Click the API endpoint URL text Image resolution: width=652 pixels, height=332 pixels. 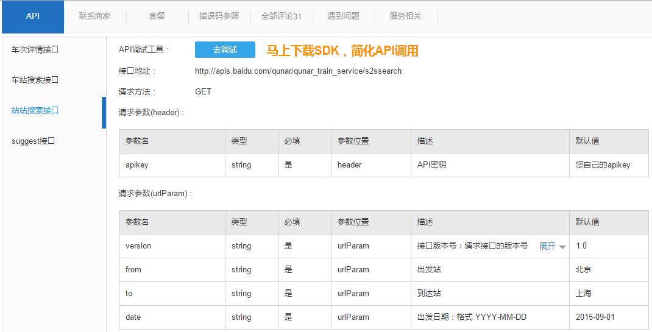[x=298, y=71]
